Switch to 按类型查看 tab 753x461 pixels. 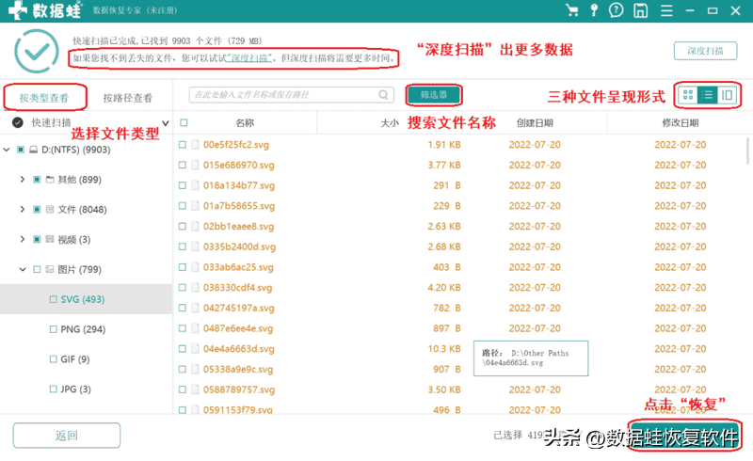coord(44,98)
